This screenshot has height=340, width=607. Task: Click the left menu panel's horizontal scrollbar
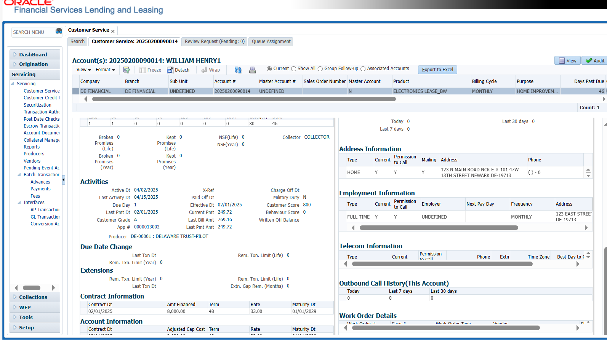coord(32,288)
